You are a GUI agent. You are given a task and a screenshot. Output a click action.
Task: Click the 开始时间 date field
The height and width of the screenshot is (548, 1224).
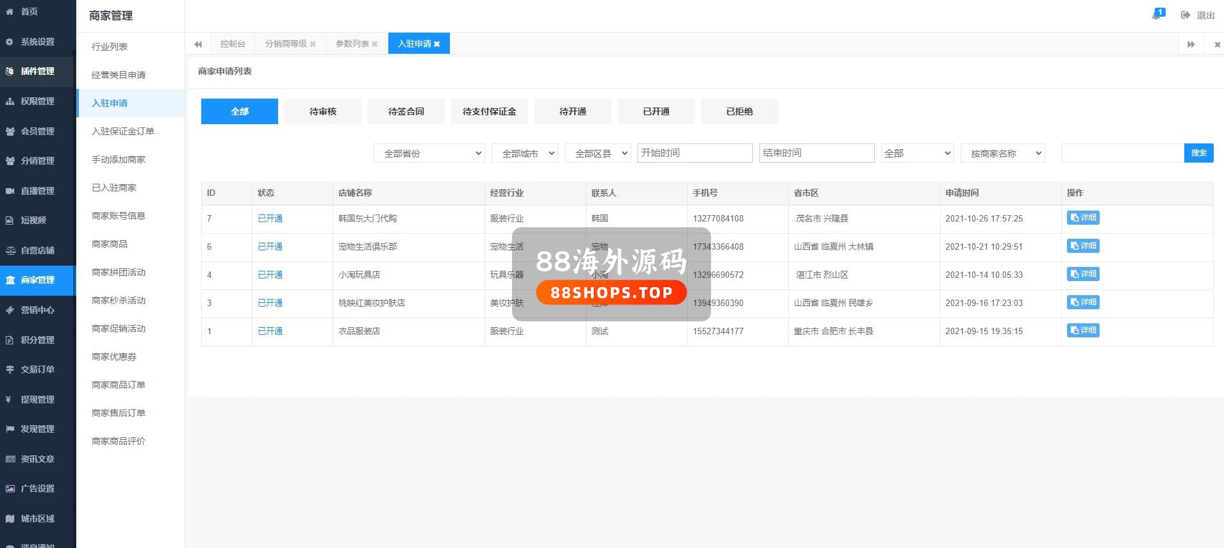pyautogui.click(x=695, y=153)
